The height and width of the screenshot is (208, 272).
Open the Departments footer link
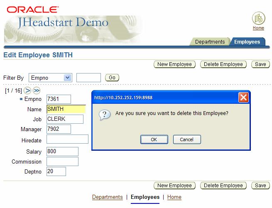(x=107, y=197)
